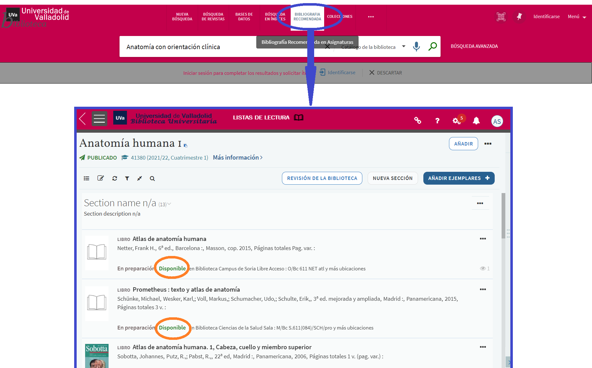
Task: Expand the Menú dropdown
Action: click(x=577, y=17)
